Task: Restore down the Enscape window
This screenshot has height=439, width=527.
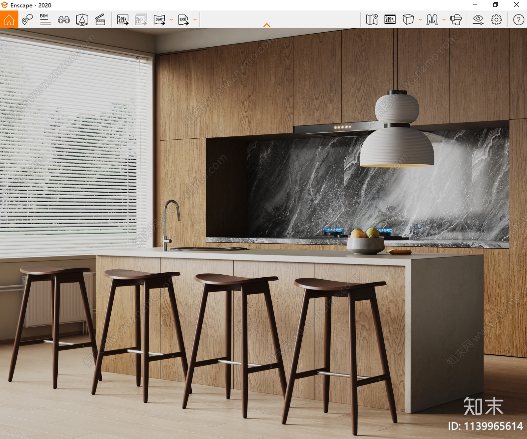Action: (x=495, y=5)
